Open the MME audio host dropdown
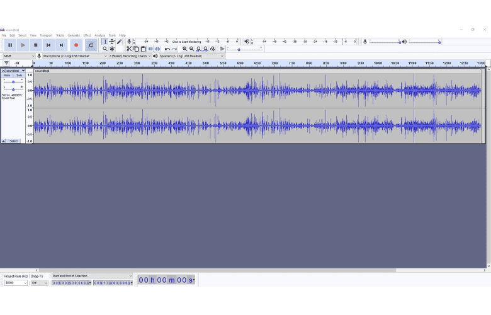This screenshot has height=315, width=491. tap(18, 56)
